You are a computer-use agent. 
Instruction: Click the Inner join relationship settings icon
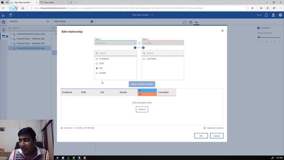click(x=62, y=128)
